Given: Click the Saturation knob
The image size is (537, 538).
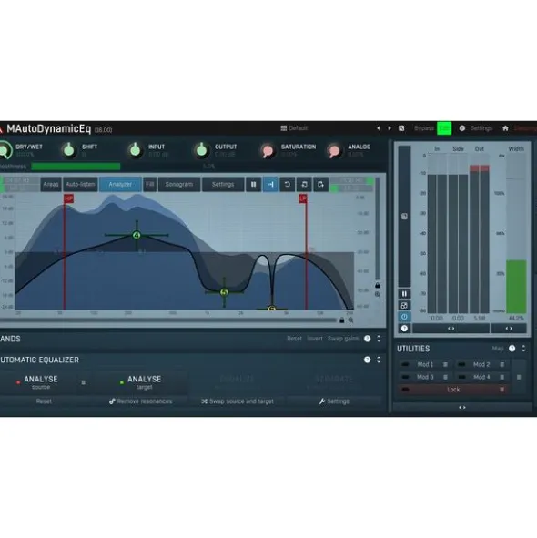Looking at the screenshot, I should [x=268, y=150].
